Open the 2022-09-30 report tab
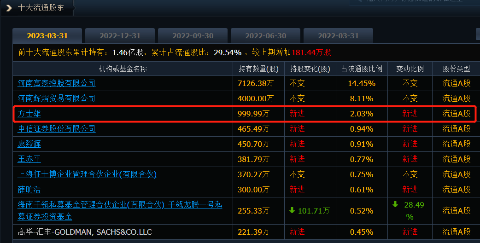The width and height of the screenshot is (480, 243). 193,36
